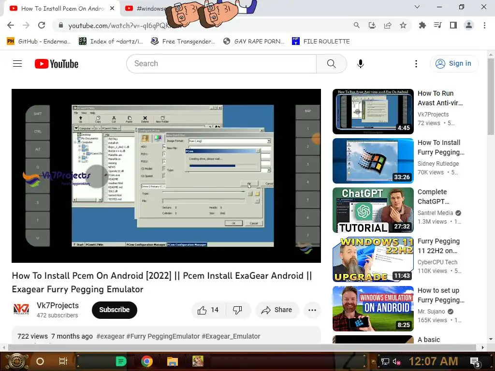Click the main video player

pyautogui.click(x=166, y=176)
